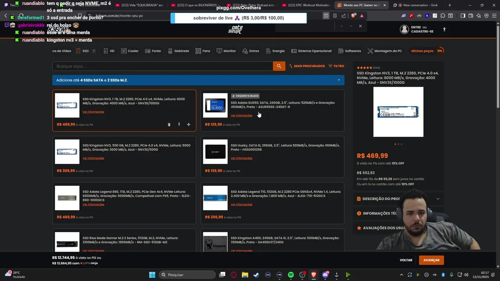Close the Monte seu PC Gamer tab
Image resolution: width=500 pixels, height=281 pixels.
[384, 5]
